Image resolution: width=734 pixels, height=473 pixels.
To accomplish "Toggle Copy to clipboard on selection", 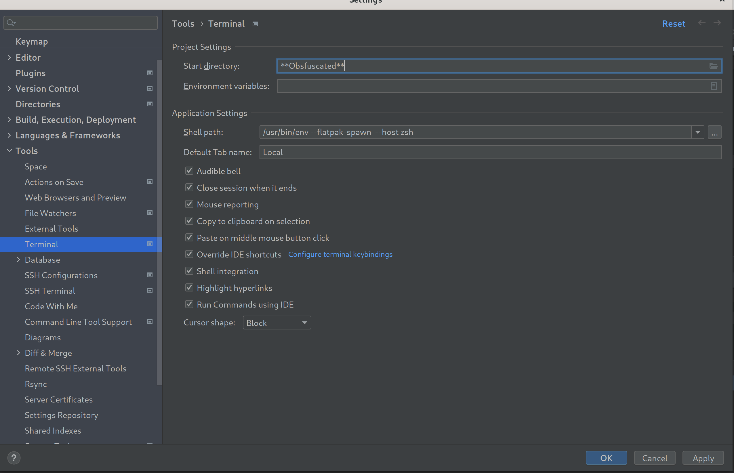I will tap(189, 221).
